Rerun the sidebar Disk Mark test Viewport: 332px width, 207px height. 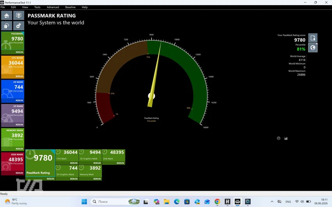point(19,173)
